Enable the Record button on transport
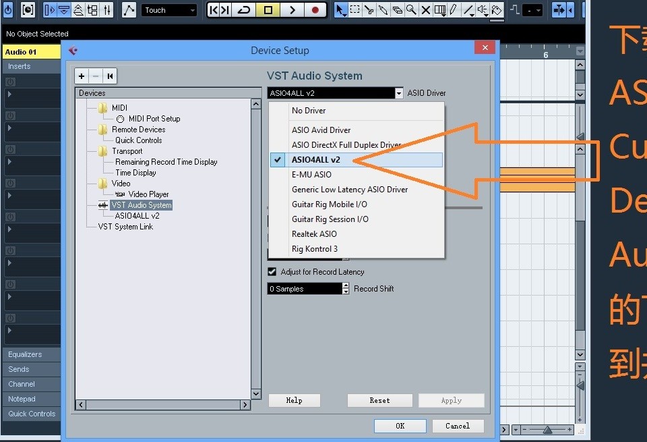 tap(314, 10)
